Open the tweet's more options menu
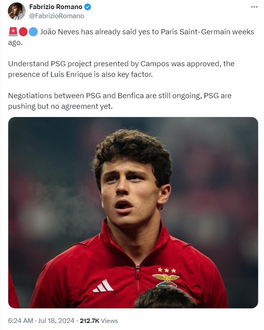Image resolution: width=264 pixels, height=330 pixels. click(x=255, y=7)
